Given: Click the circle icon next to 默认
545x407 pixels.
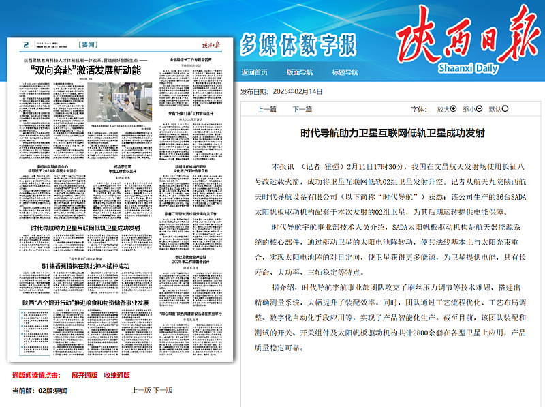Looking at the screenshot, I should click(505, 109).
